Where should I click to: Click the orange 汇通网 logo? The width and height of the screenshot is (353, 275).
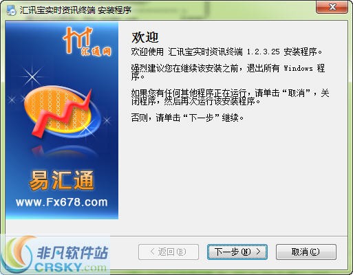click(x=87, y=42)
